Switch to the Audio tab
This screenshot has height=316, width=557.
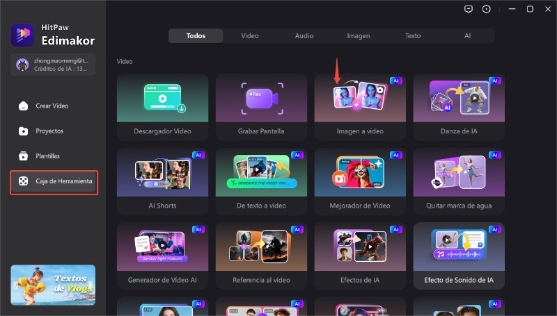(x=304, y=35)
